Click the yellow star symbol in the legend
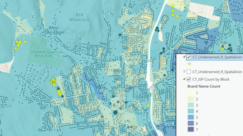Image resolution: width=243 pixels, height=136 pixels. 189,64
